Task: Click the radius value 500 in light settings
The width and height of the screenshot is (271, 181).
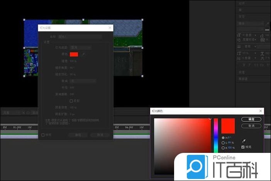Action: click(72, 88)
